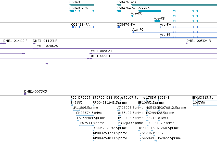This screenshot has width=217, height=142.
Task: Open the Ace-RB transcript label
Action: coord(159,19)
